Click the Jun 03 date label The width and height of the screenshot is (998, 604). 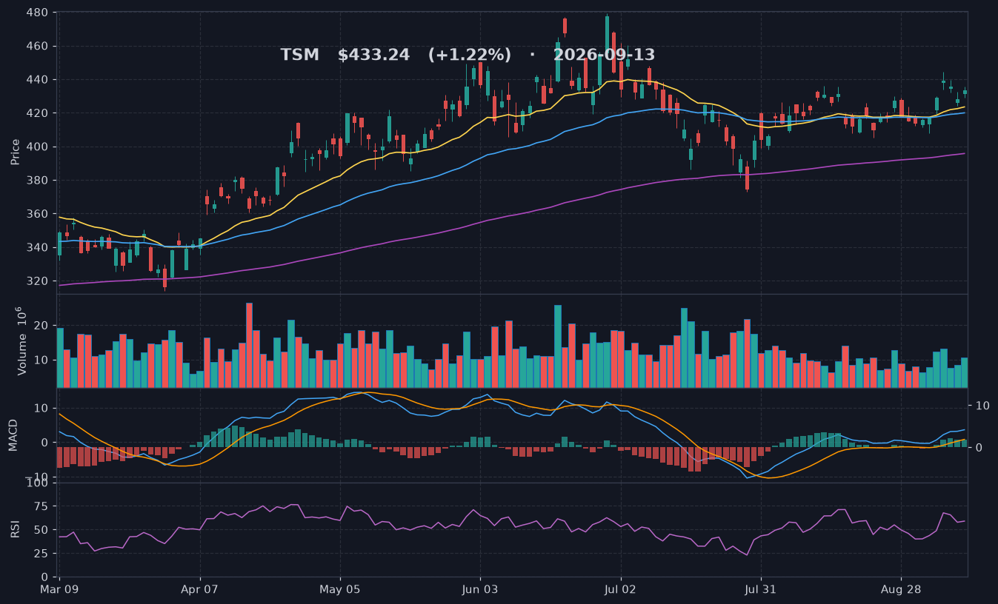[x=480, y=590]
